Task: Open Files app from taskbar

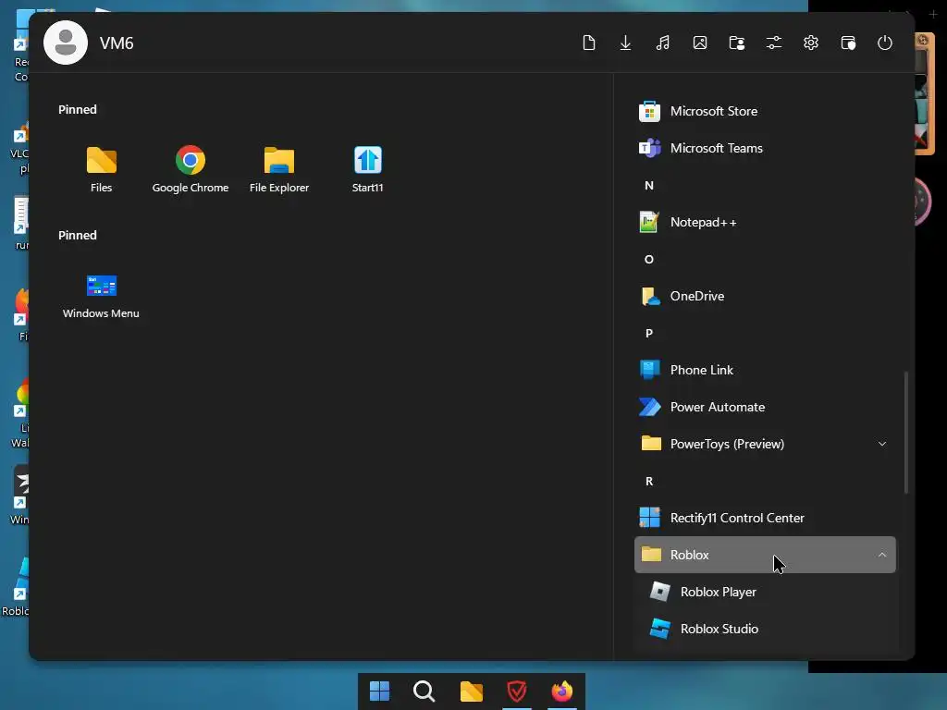Action: [471, 691]
